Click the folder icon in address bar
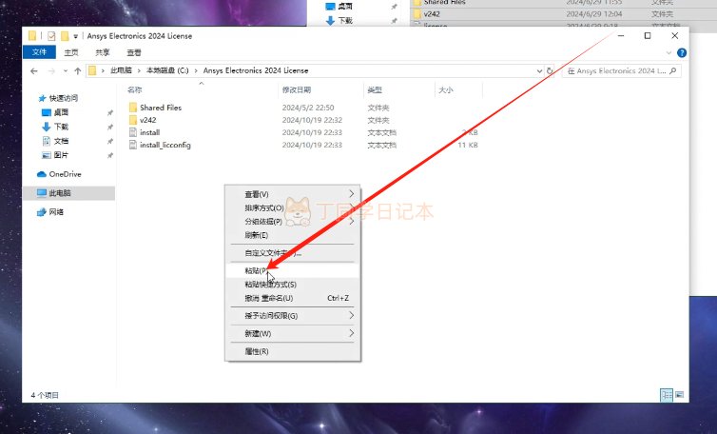Screen dimensions: 717x434 click(92, 70)
